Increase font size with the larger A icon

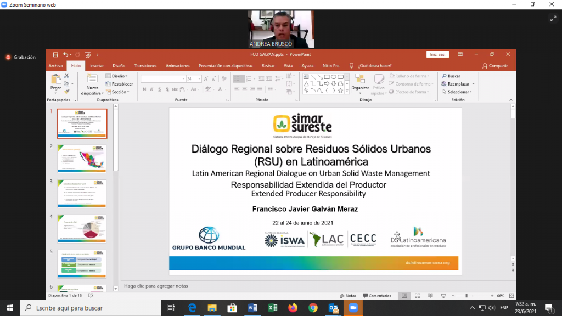(206, 79)
